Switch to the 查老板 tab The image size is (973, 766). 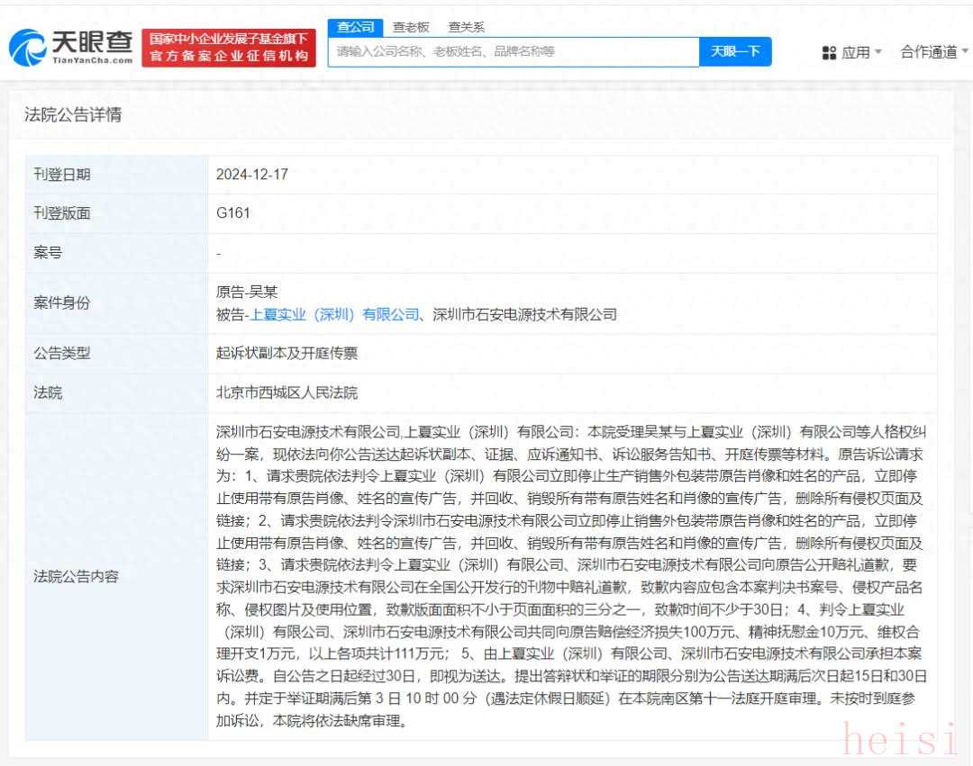[411, 27]
